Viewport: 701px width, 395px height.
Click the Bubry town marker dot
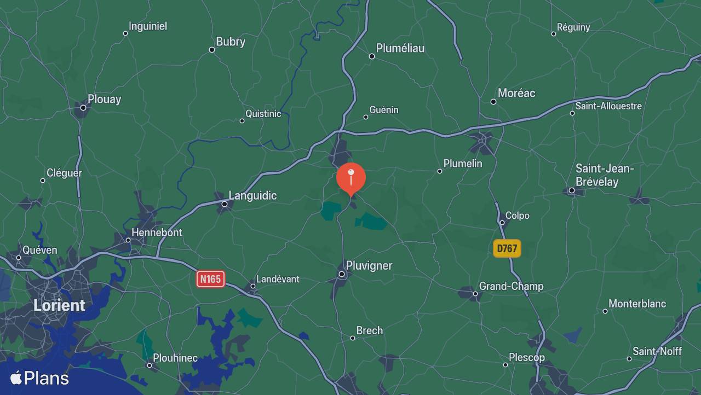[212, 50]
